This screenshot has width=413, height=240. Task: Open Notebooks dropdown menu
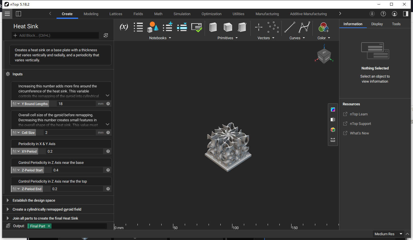click(160, 38)
